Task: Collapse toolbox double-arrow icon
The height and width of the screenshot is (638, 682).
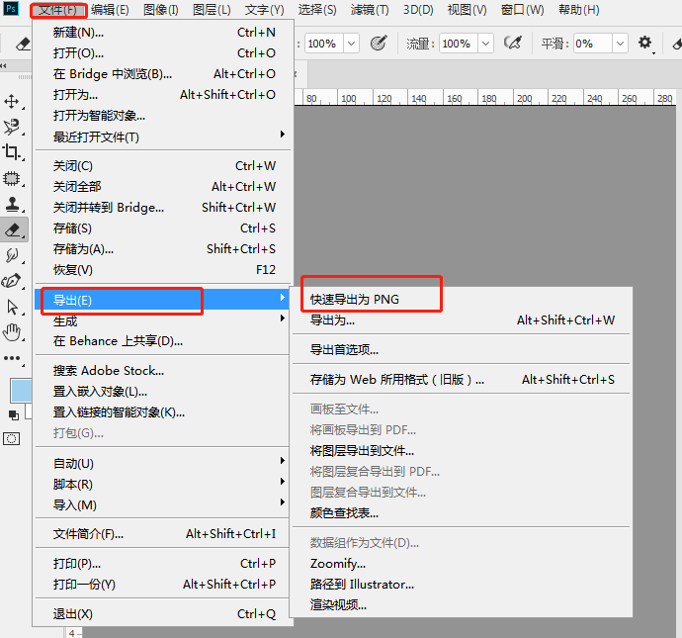Action: pos(4,65)
